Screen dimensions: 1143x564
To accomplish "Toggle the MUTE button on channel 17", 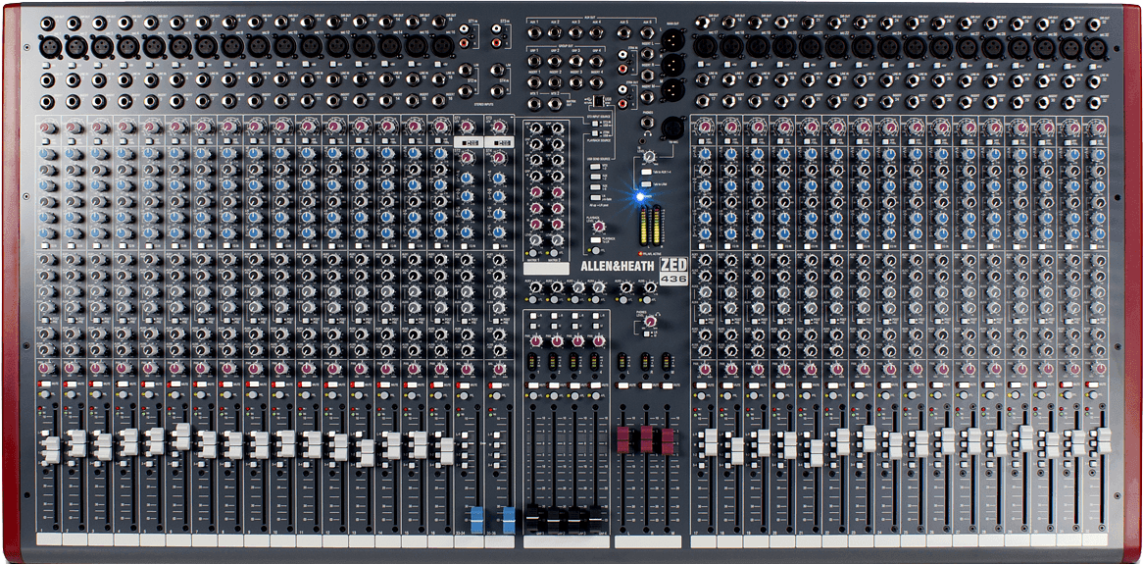I will click(702, 385).
